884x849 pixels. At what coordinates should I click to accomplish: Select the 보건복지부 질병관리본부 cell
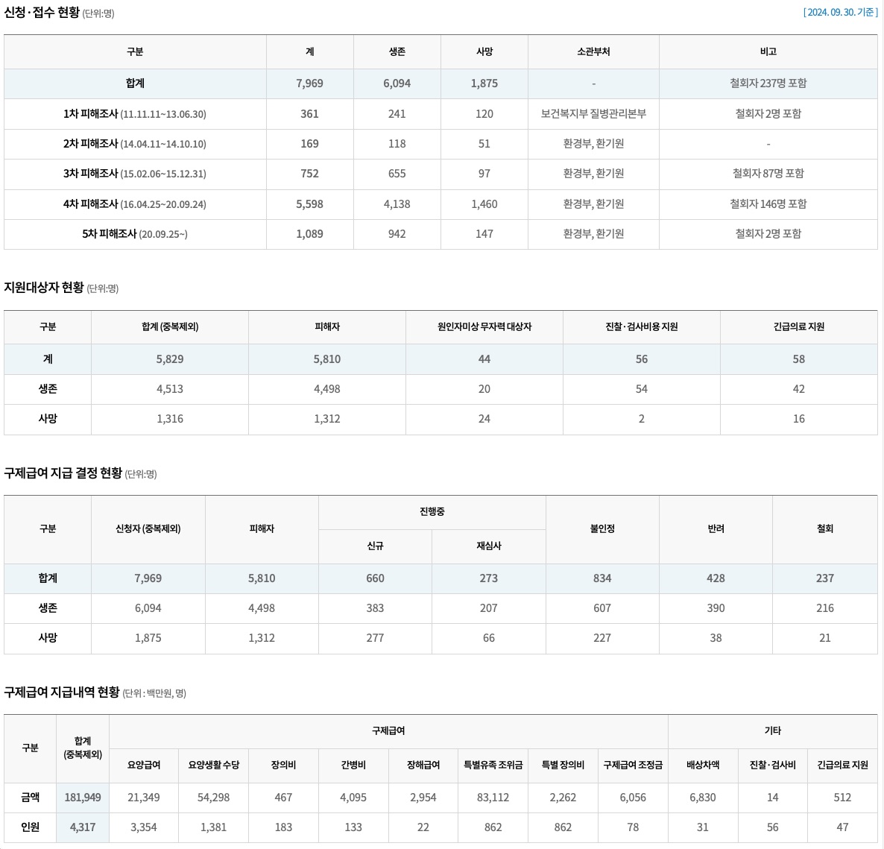[593, 114]
